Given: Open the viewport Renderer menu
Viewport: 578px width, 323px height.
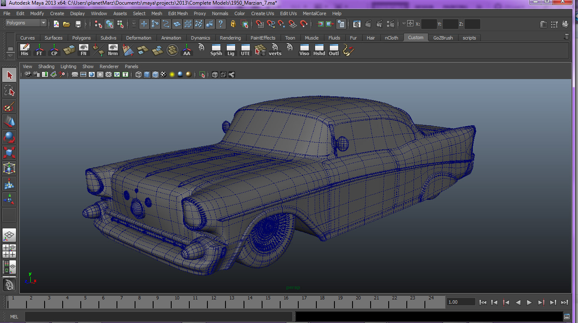Looking at the screenshot, I should pos(109,66).
